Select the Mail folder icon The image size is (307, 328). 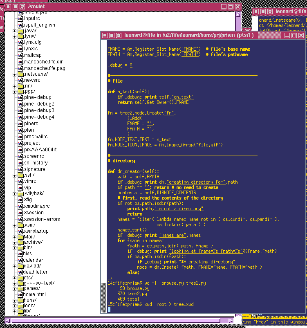click(x=20, y=237)
